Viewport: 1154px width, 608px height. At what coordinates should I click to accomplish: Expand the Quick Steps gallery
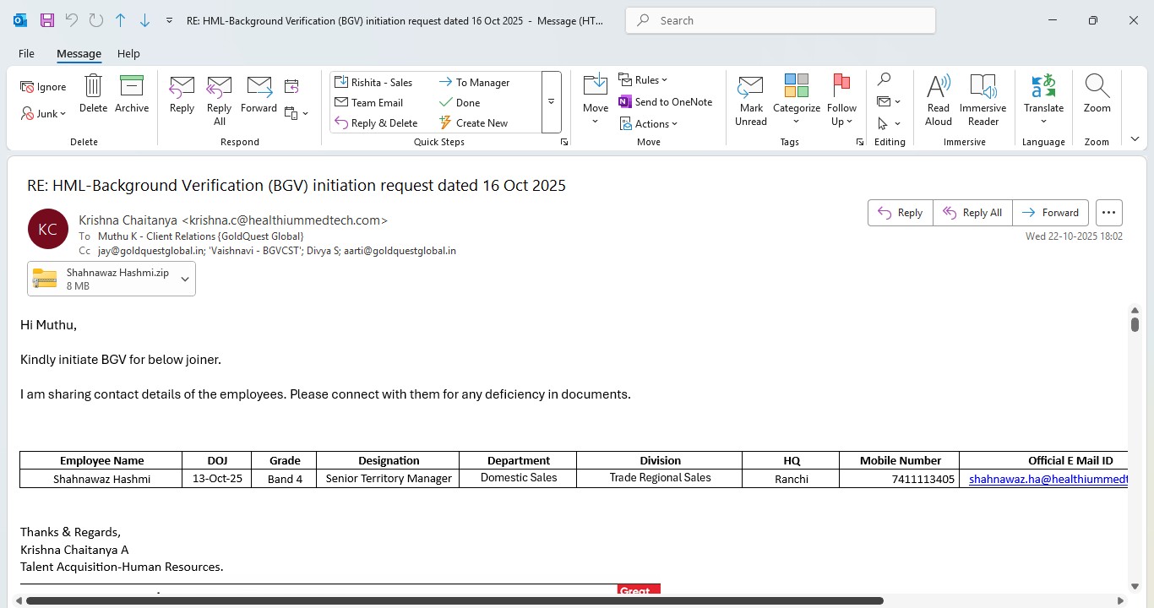pos(551,102)
